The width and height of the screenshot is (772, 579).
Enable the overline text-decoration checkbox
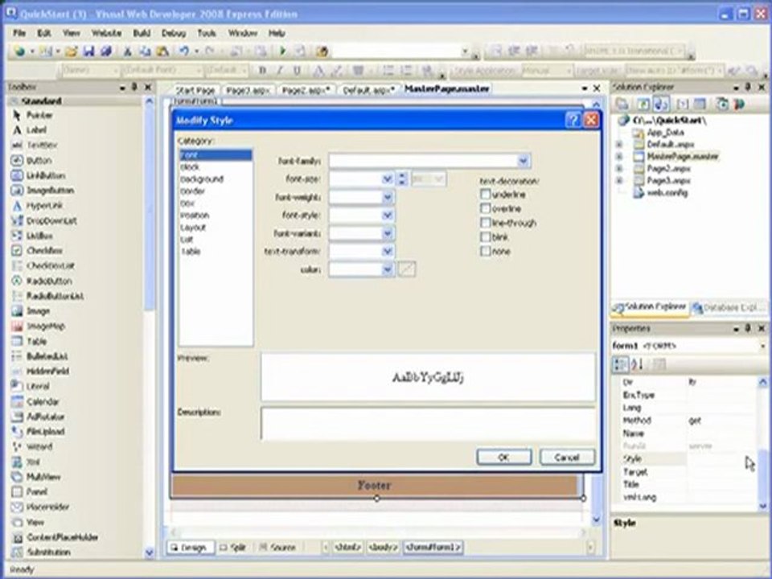(x=486, y=209)
